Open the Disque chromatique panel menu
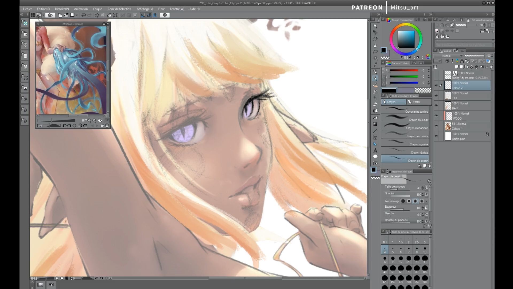 coord(383,20)
